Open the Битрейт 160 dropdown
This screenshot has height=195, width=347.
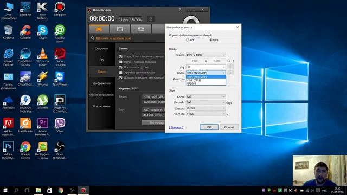point(206,102)
